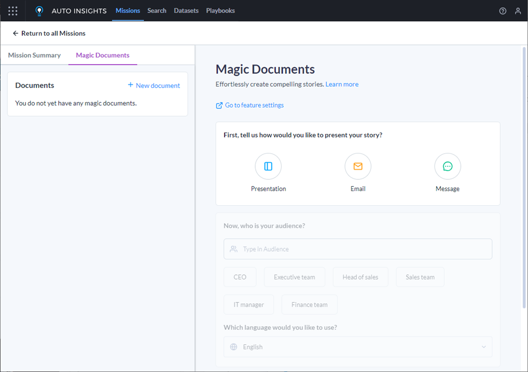Image resolution: width=528 pixels, height=372 pixels.
Task: Open the app launcher grid icon
Action: click(13, 11)
